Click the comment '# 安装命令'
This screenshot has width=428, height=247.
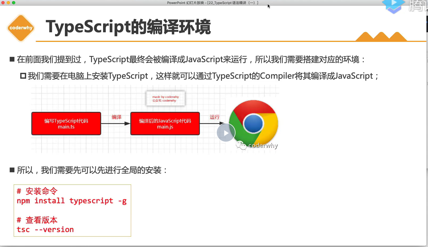pos(37,191)
